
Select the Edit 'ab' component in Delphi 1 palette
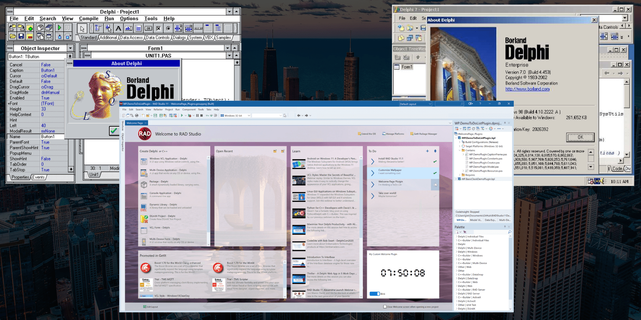click(129, 28)
